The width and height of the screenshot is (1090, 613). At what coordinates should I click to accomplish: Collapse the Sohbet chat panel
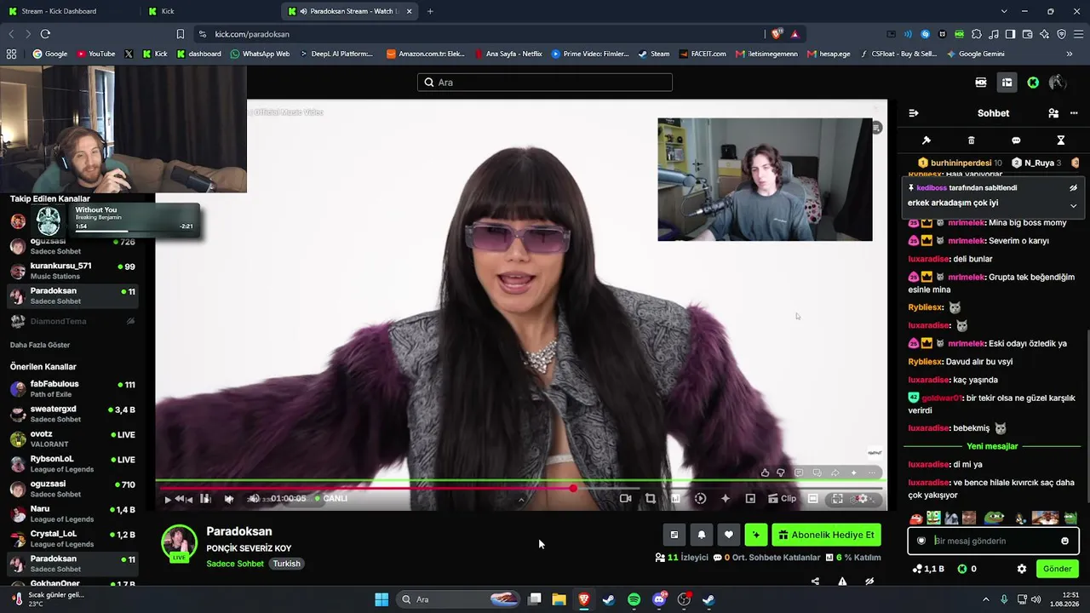[914, 113]
